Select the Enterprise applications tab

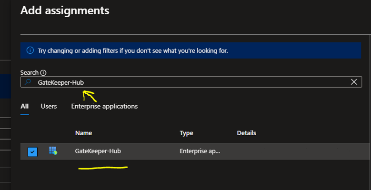click(104, 106)
